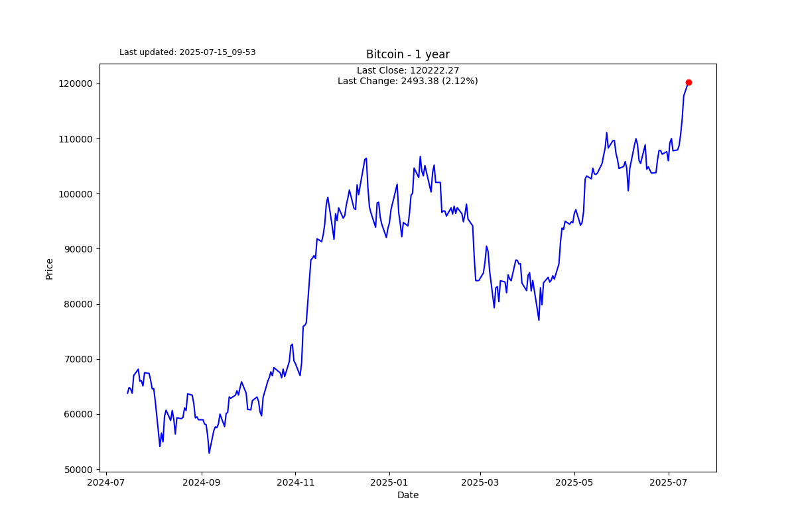Click the 2025-01 x-axis date label
Viewport: 796px width, 530px height.
click(389, 482)
